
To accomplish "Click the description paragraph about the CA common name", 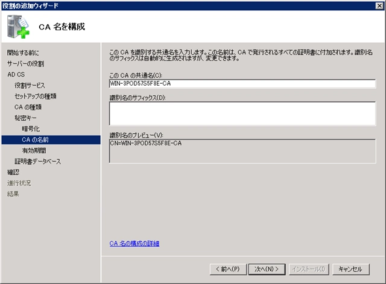I will pos(241,55).
